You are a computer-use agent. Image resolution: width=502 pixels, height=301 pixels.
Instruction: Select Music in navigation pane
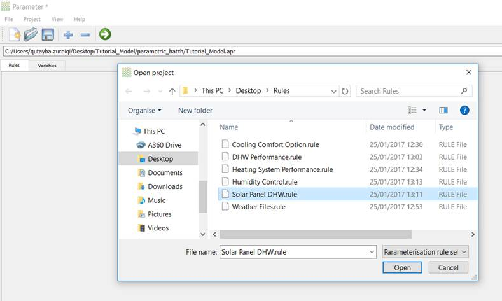click(x=151, y=200)
